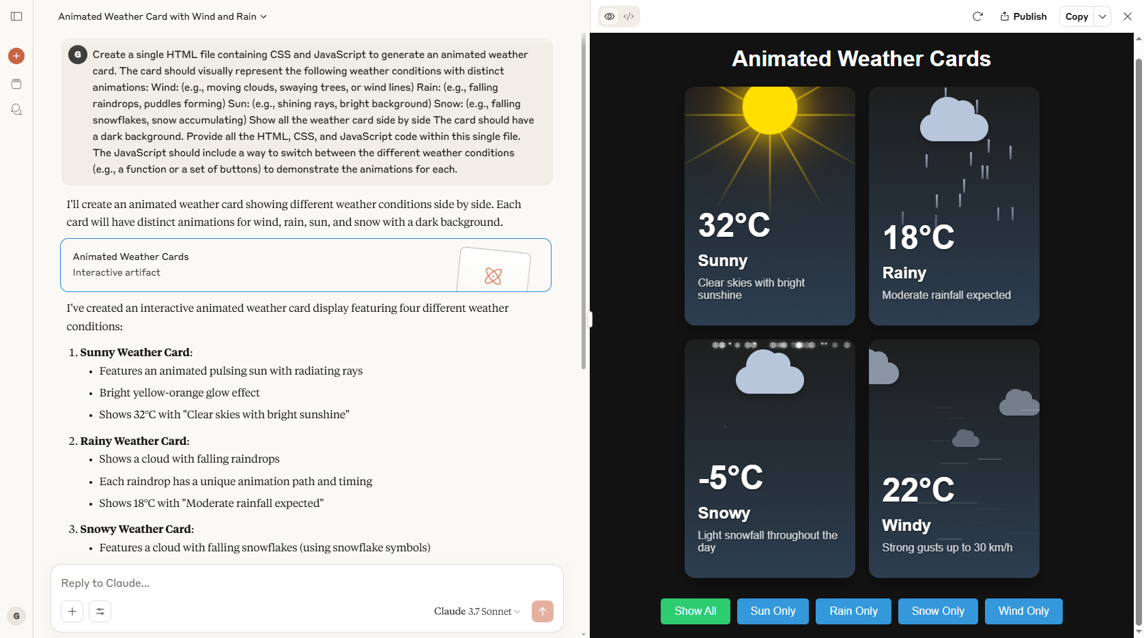This screenshot has width=1144, height=638.
Task: Click the chat panel vertical scrollbar
Action: click(x=584, y=203)
